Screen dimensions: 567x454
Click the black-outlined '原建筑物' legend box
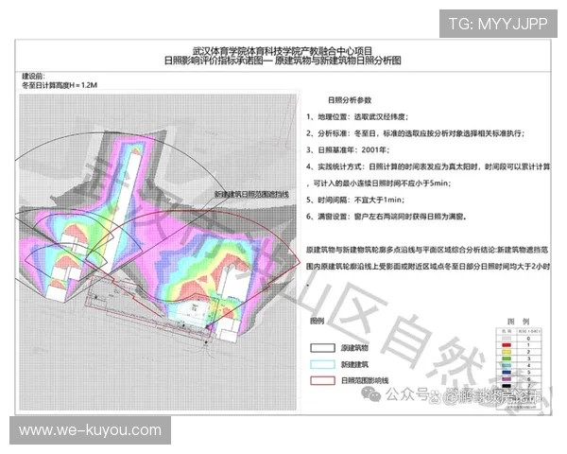(322, 348)
